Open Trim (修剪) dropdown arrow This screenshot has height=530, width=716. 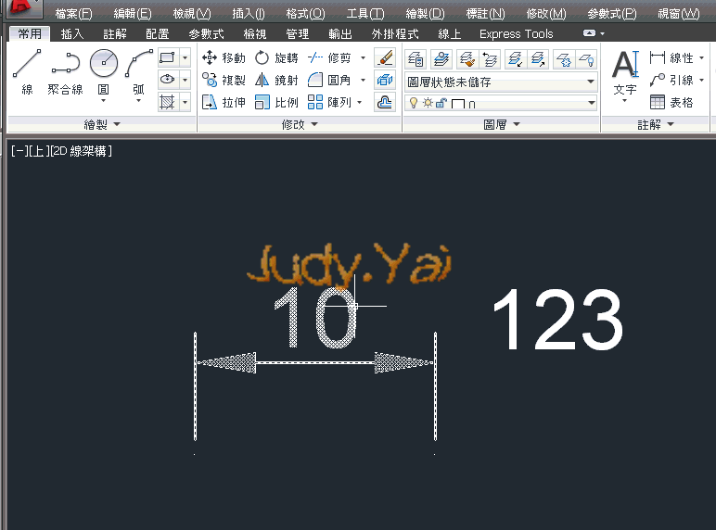coord(363,58)
